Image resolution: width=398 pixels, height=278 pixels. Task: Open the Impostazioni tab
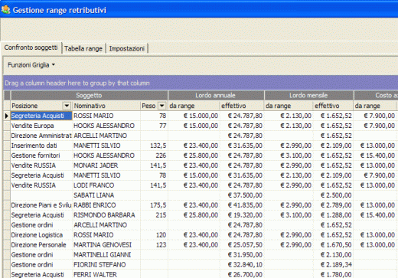127,48
